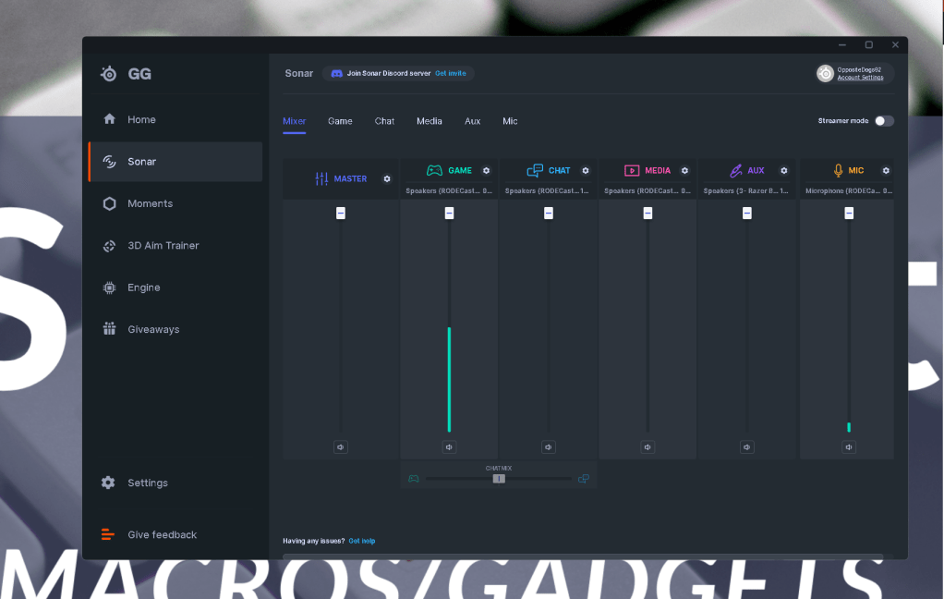Image resolution: width=944 pixels, height=599 pixels.
Task: Click the Get help link
Action: (362, 541)
